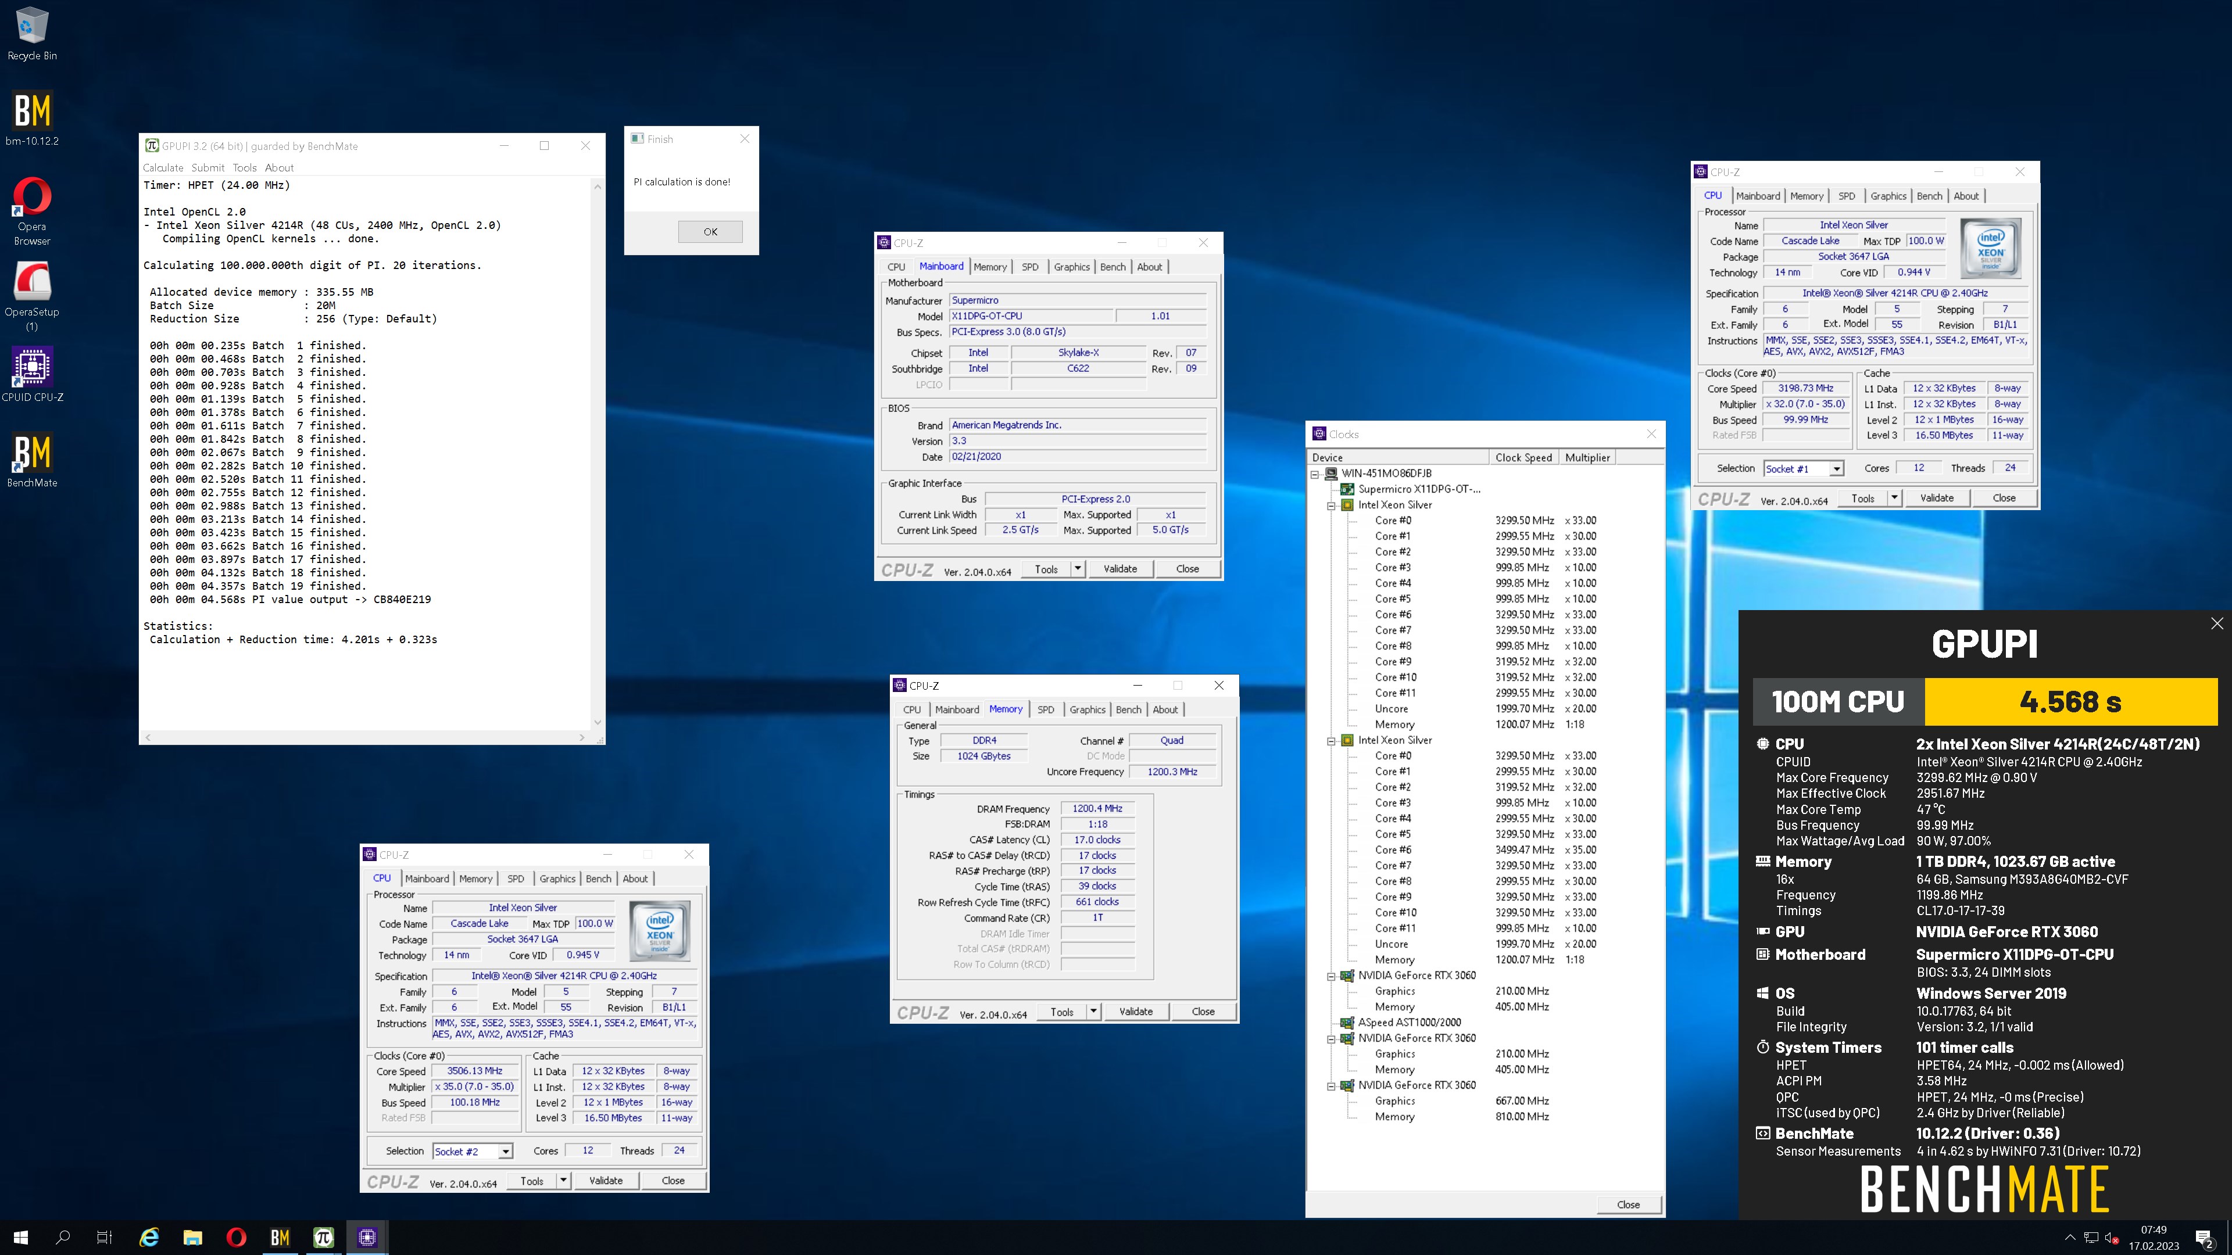Screen dimensions: 2232x1255
Task: Open the Tools menu in GPUPI
Action: click(x=244, y=168)
